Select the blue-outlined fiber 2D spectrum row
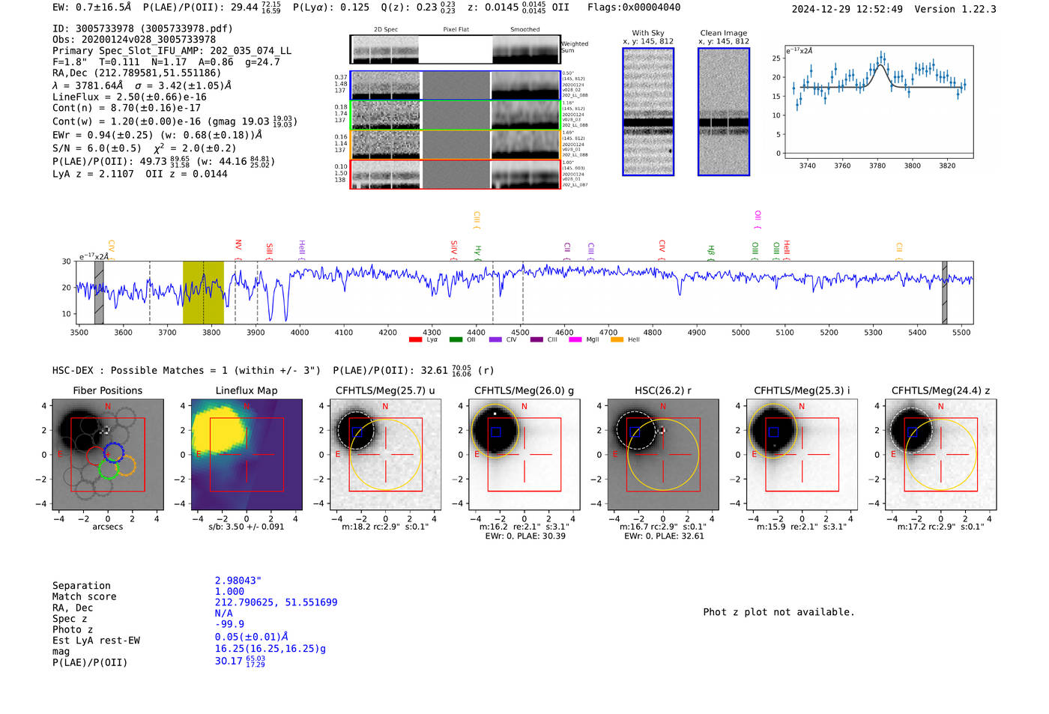The width and height of the screenshot is (1049, 714). click(x=455, y=85)
